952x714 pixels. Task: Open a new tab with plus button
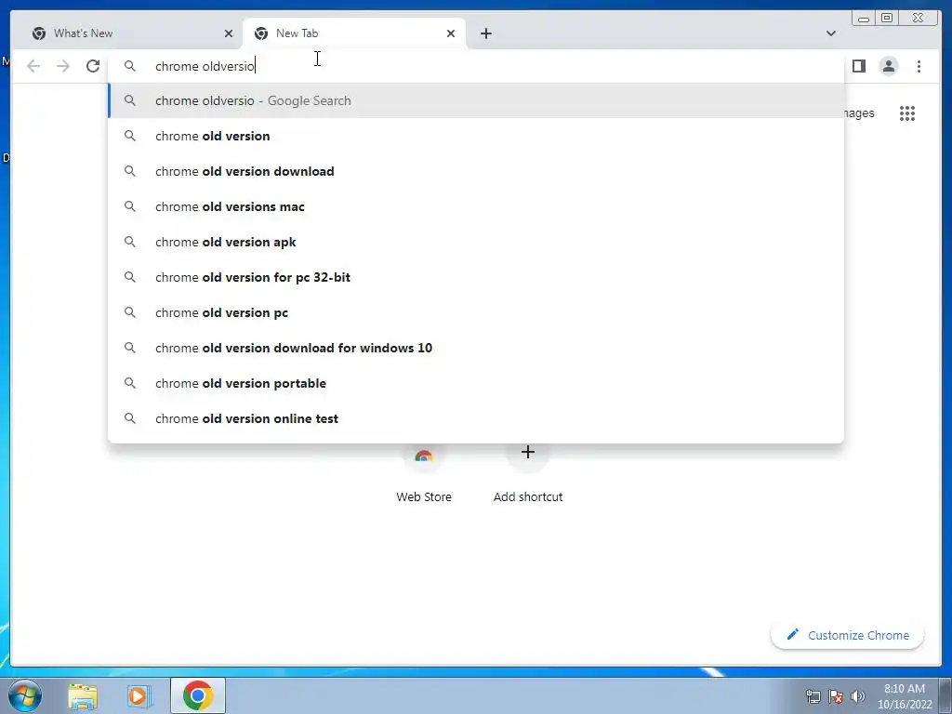485,33
